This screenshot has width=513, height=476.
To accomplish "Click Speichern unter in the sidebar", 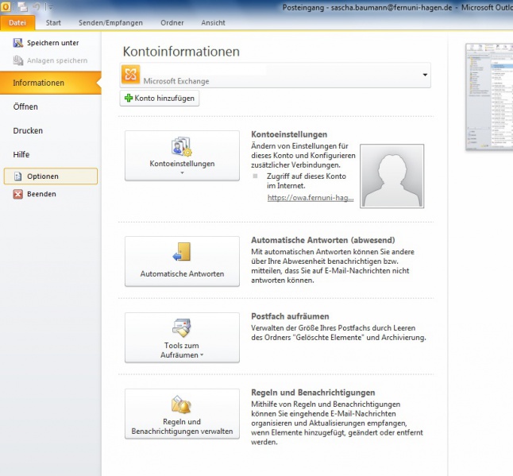I will 51,43.
